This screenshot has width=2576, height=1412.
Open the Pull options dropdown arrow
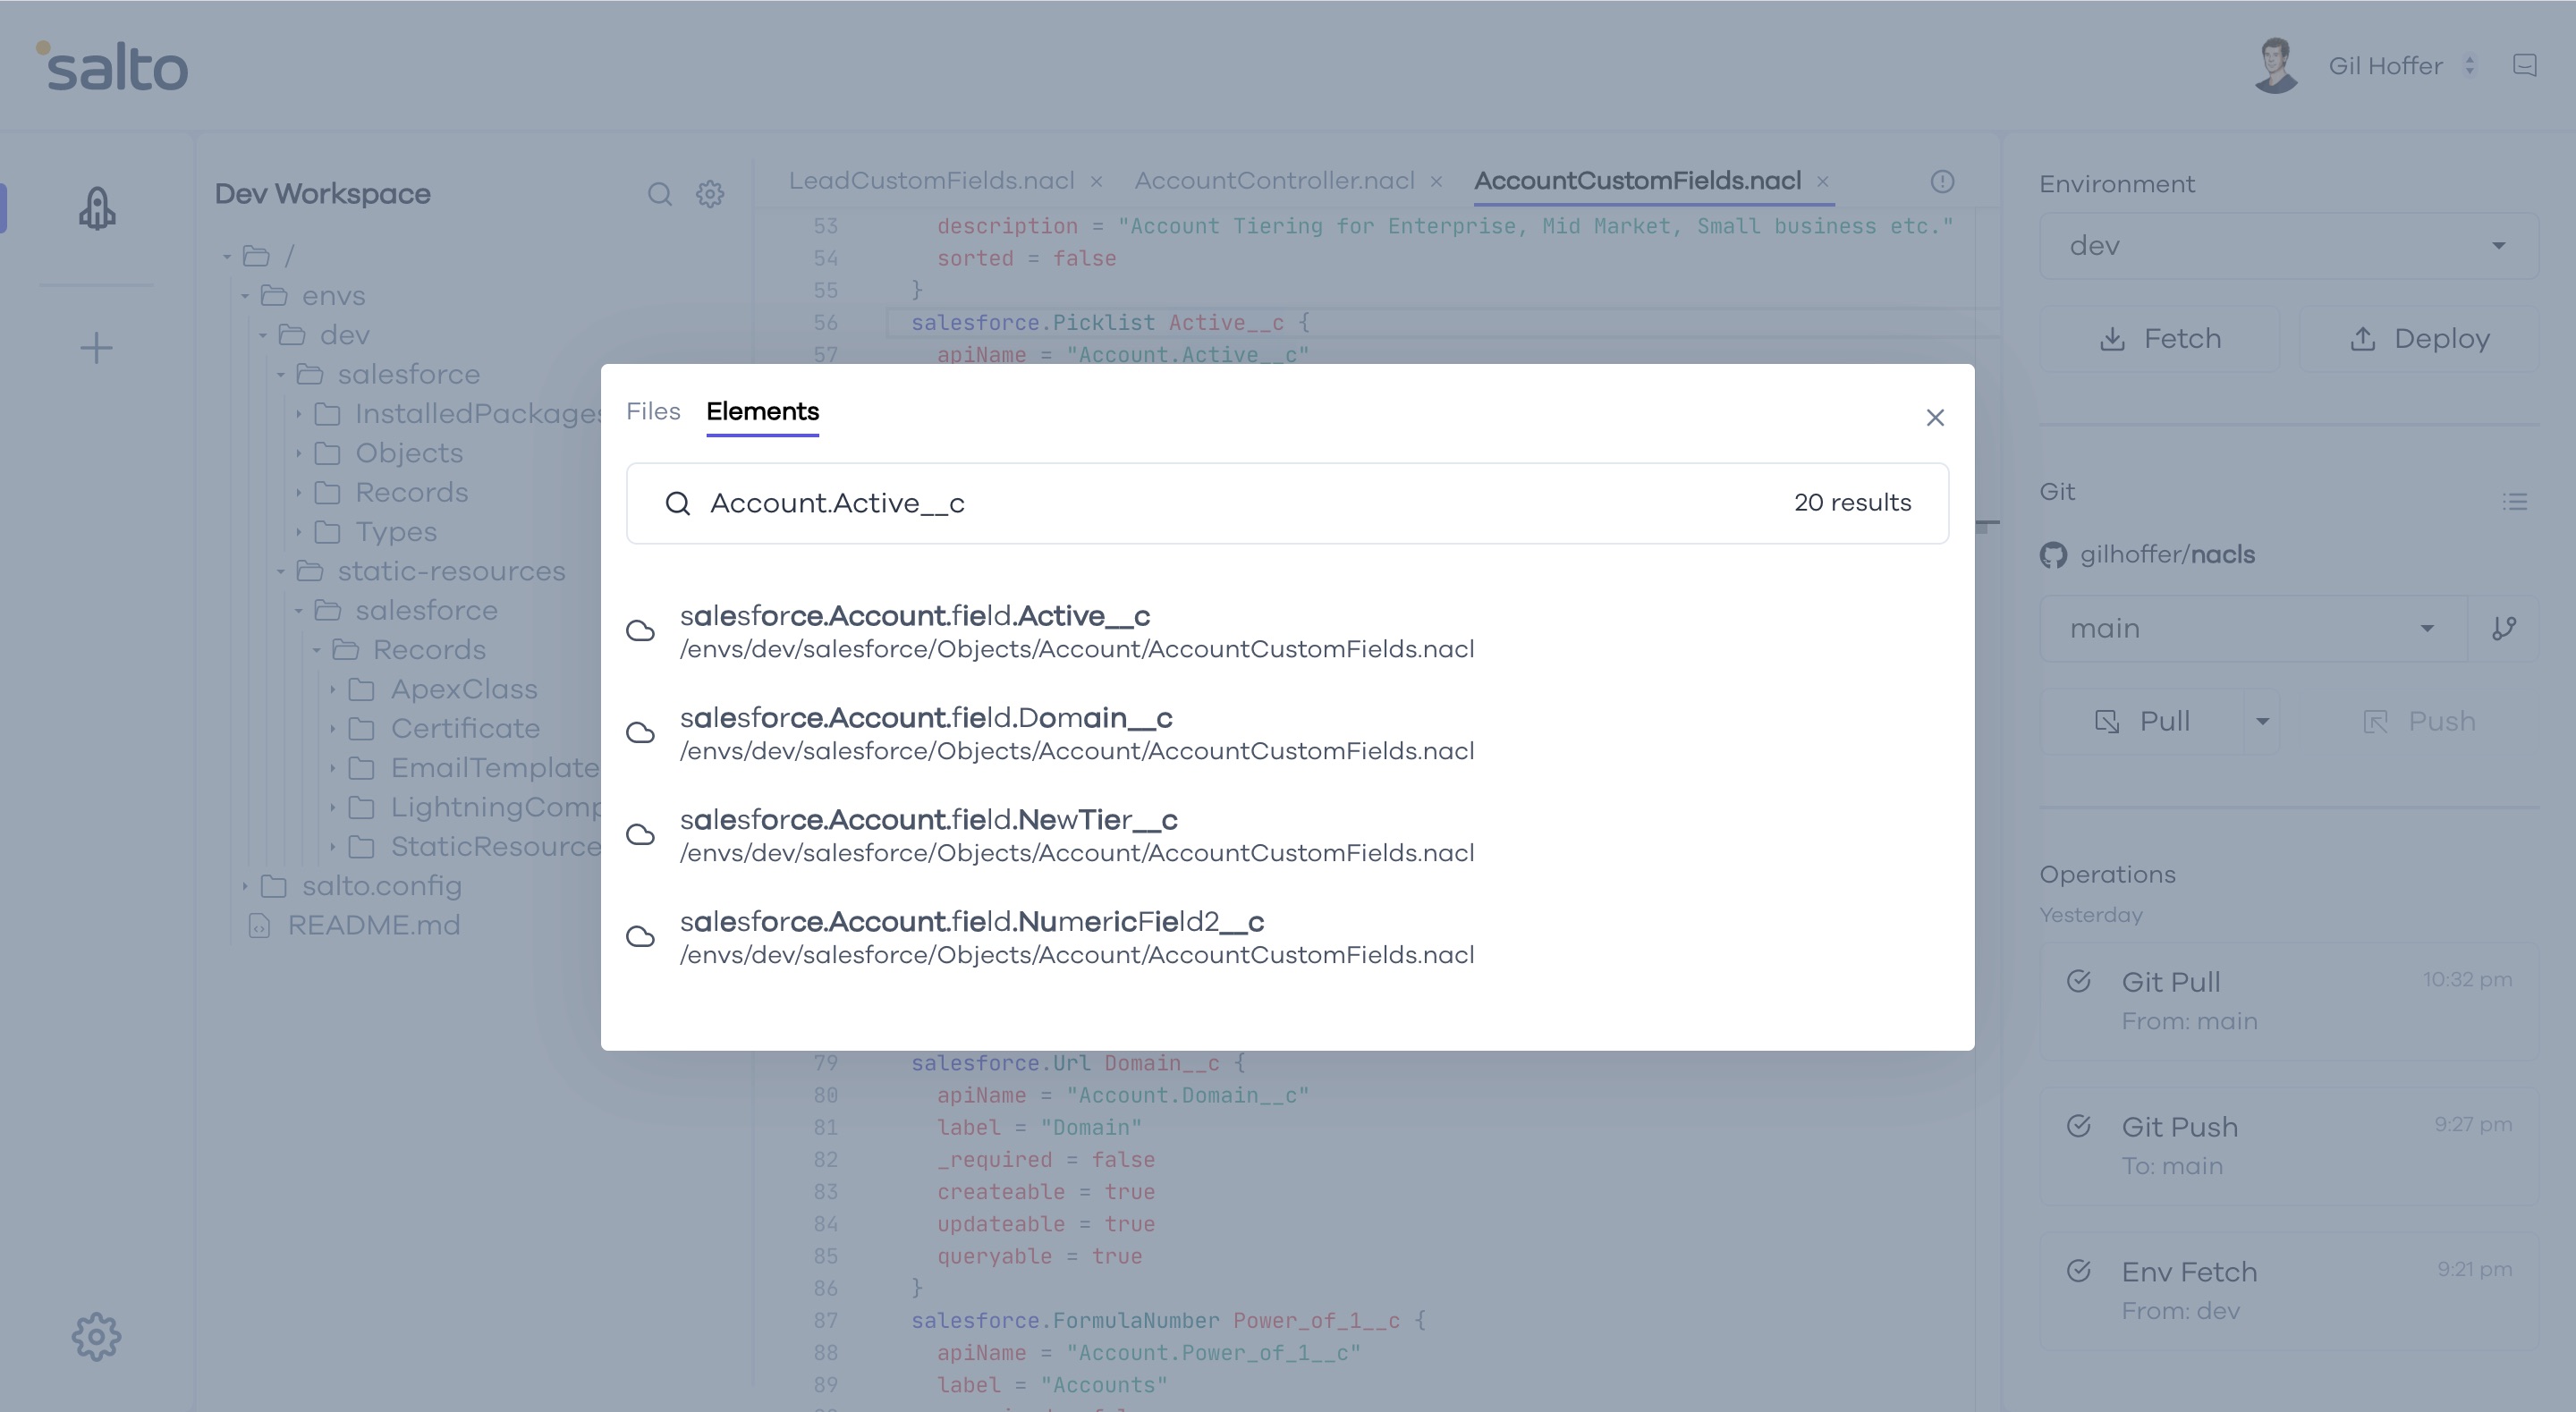[2262, 721]
